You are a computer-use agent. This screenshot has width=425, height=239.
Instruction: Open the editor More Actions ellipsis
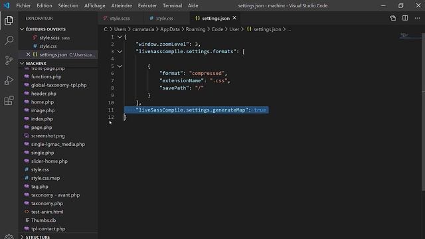[417, 18]
